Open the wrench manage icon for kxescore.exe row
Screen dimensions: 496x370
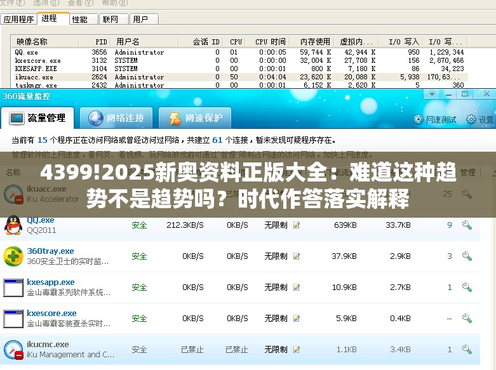click(467, 318)
